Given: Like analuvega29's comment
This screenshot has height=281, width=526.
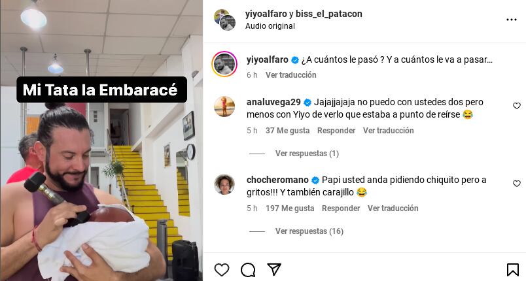Looking at the screenshot, I should click(x=517, y=106).
